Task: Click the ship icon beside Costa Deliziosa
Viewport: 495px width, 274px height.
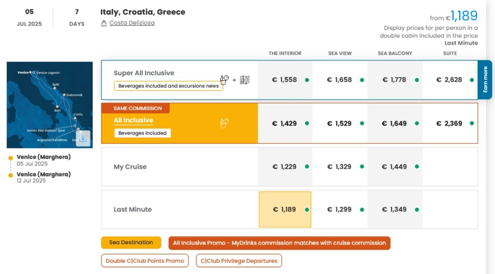Action: tap(104, 23)
